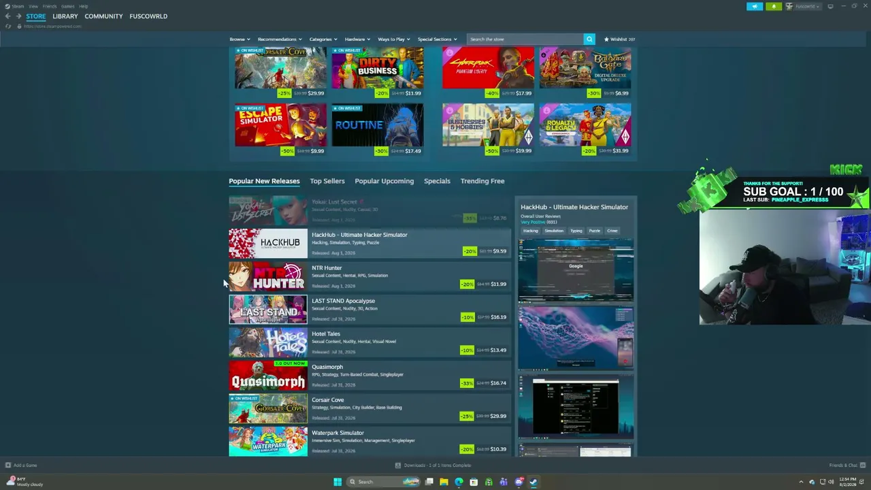Open Windows Start menu
The image size is (871, 490).
(338, 482)
